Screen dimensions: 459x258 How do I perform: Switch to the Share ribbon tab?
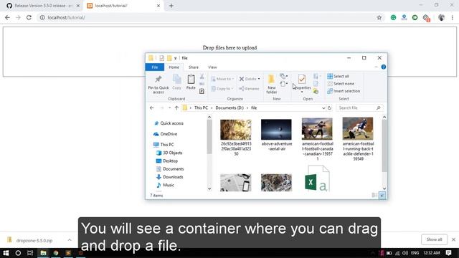193,67
